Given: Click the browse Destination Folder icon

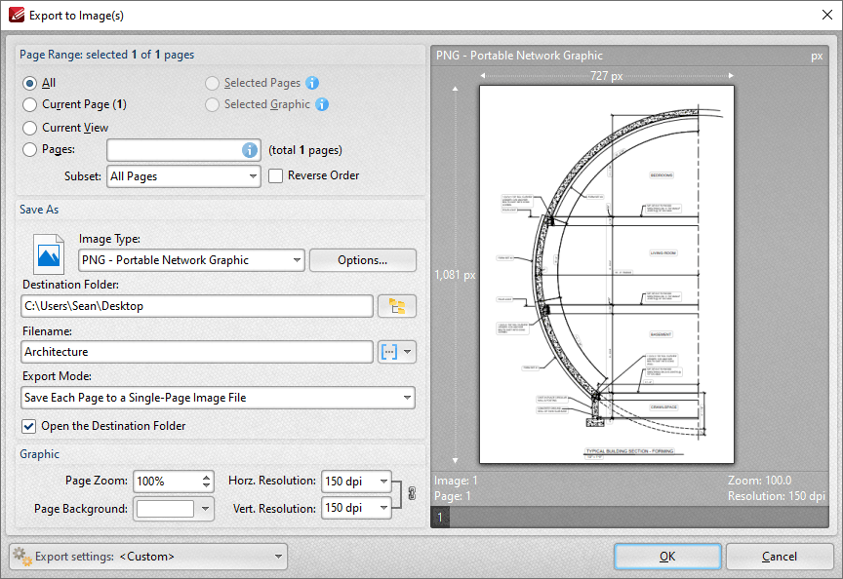Looking at the screenshot, I should tap(397, 305).
